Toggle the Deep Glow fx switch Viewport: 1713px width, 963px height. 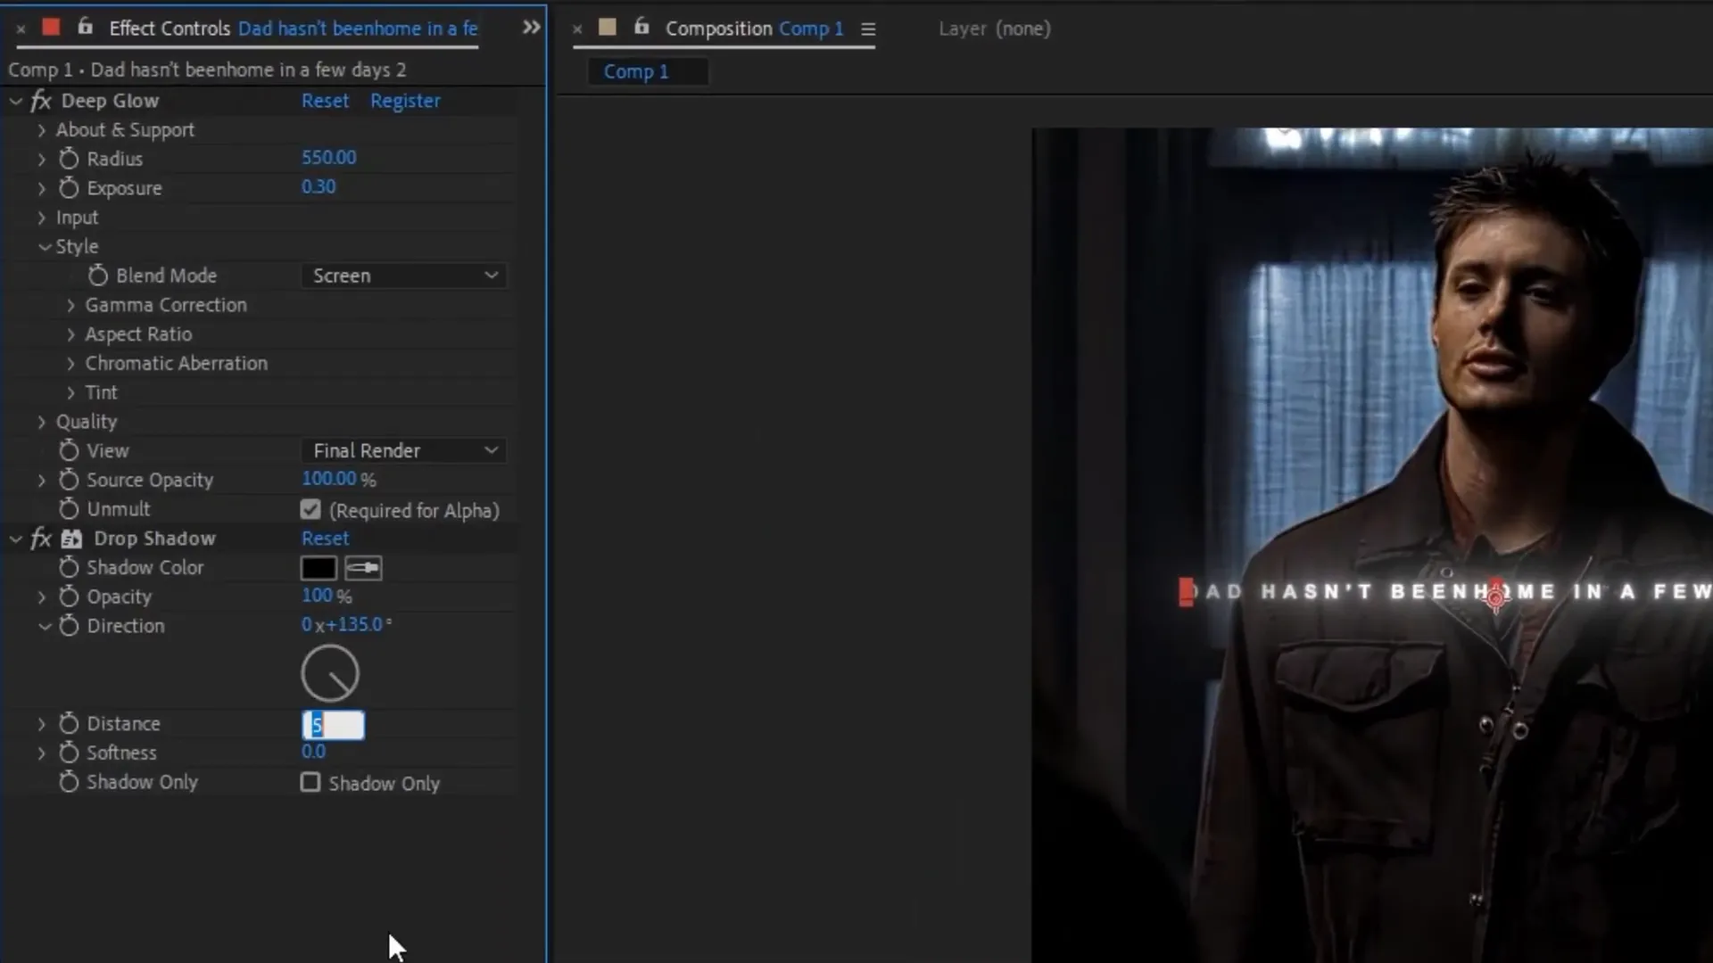pos(41,101)
